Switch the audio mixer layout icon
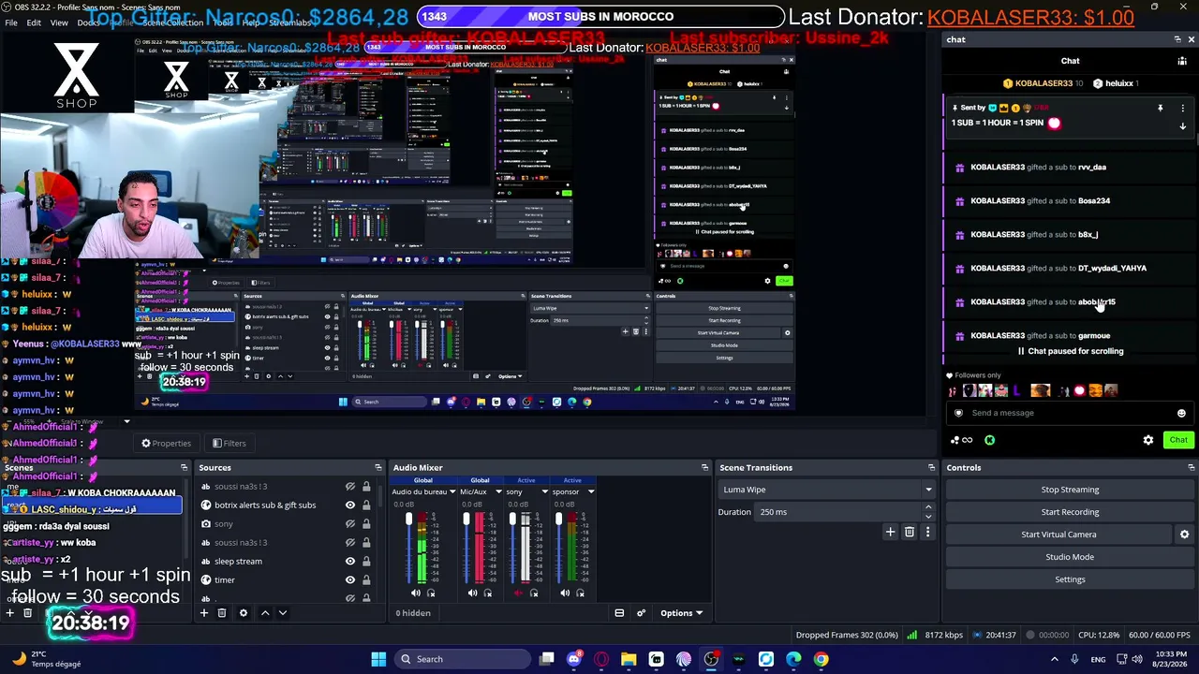The height and width of the screenshot is (674, 1199). [x=619, y=613]
